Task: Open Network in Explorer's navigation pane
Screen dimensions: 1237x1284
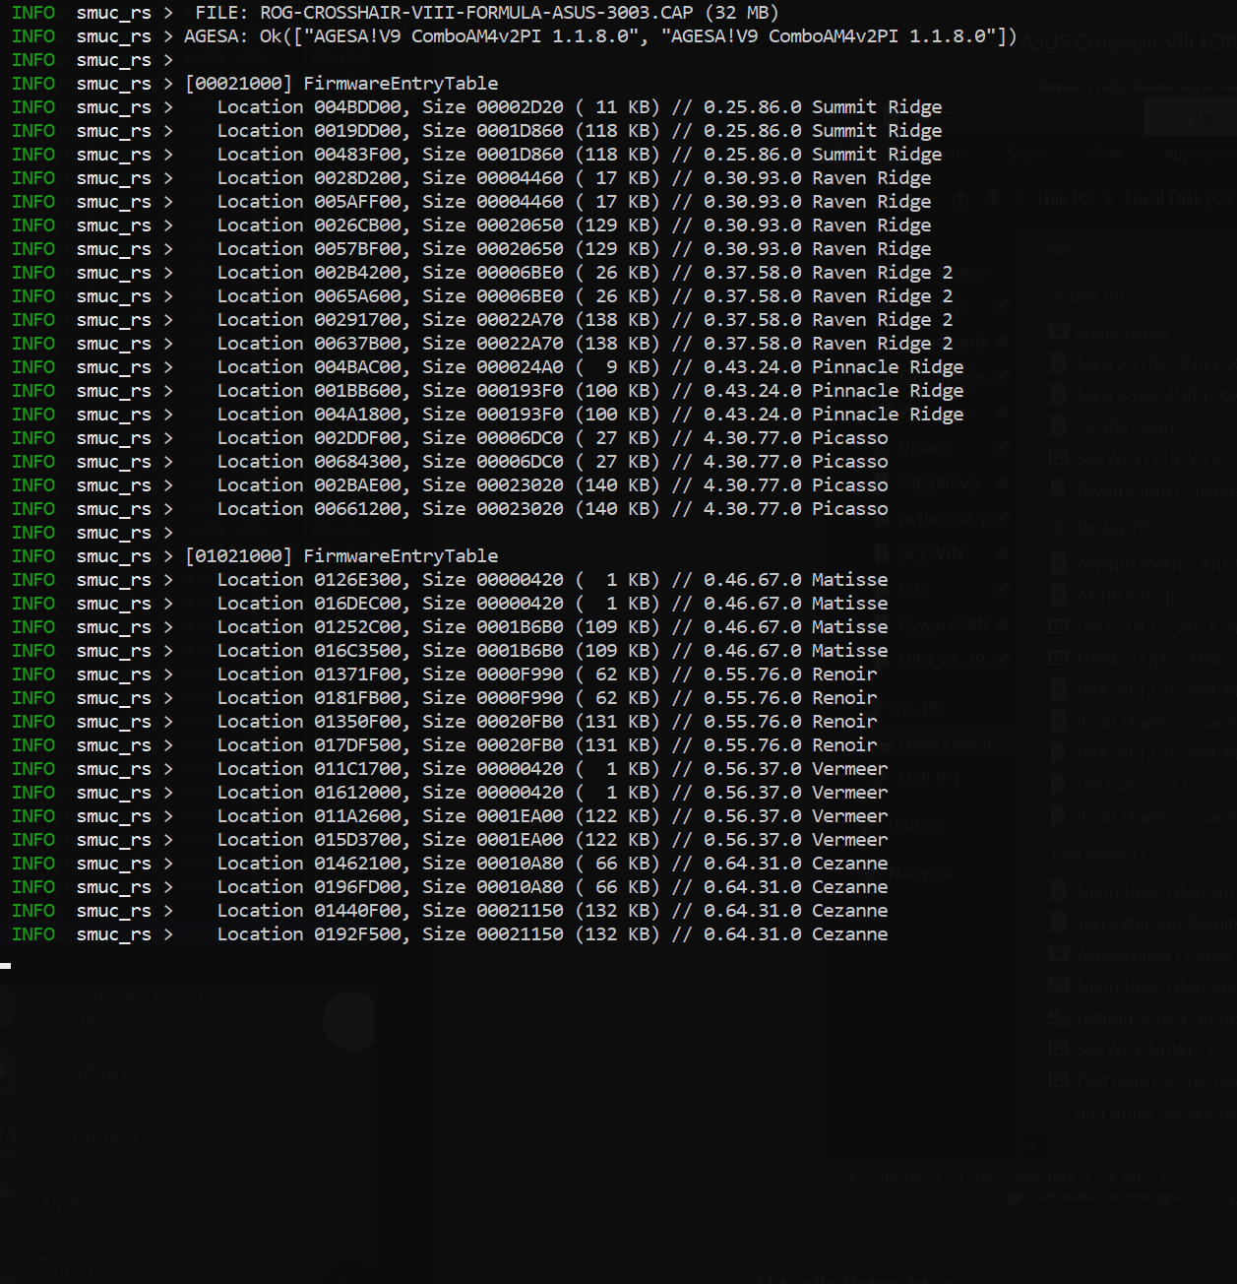Action: pos(921,872)
